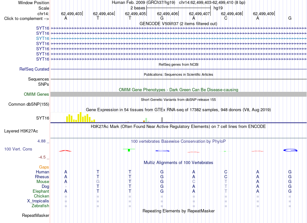Click position label 62,499,403
Screen dimensions: 307x223
(71, 14)
